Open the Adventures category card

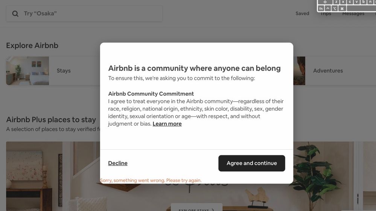coord(328,71)
